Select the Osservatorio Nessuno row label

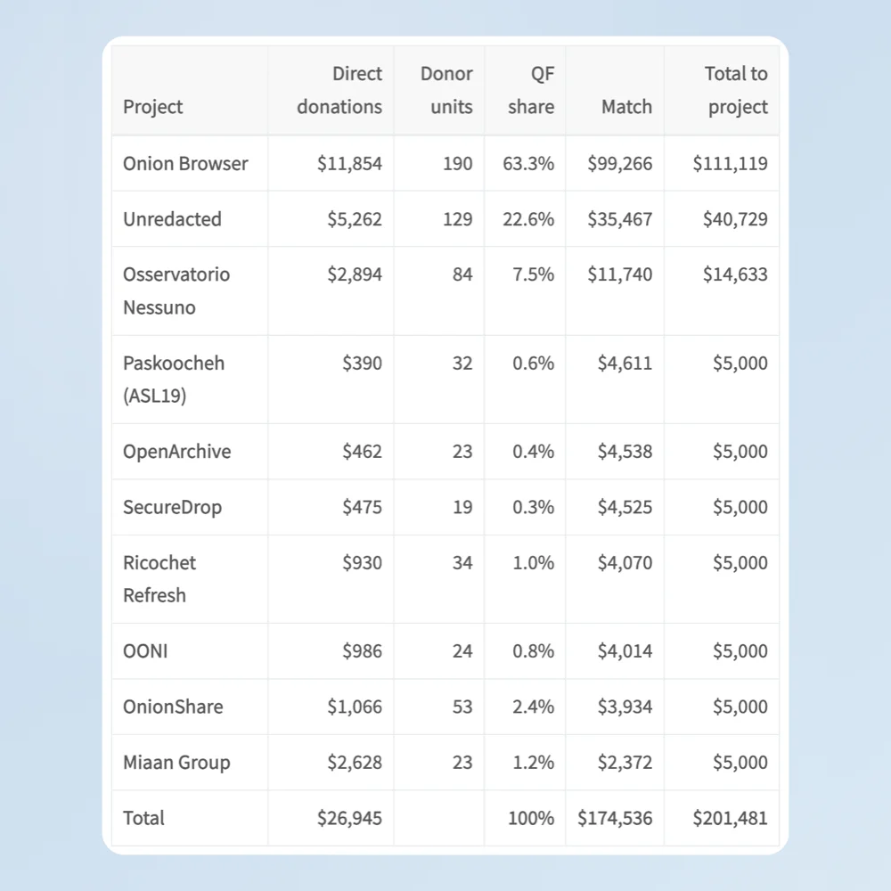[176, 291]
